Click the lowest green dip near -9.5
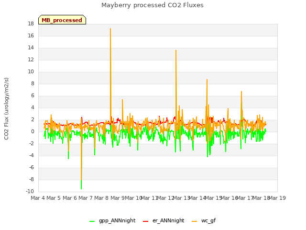This screenshot has height=230, width=306. [81, 189]
